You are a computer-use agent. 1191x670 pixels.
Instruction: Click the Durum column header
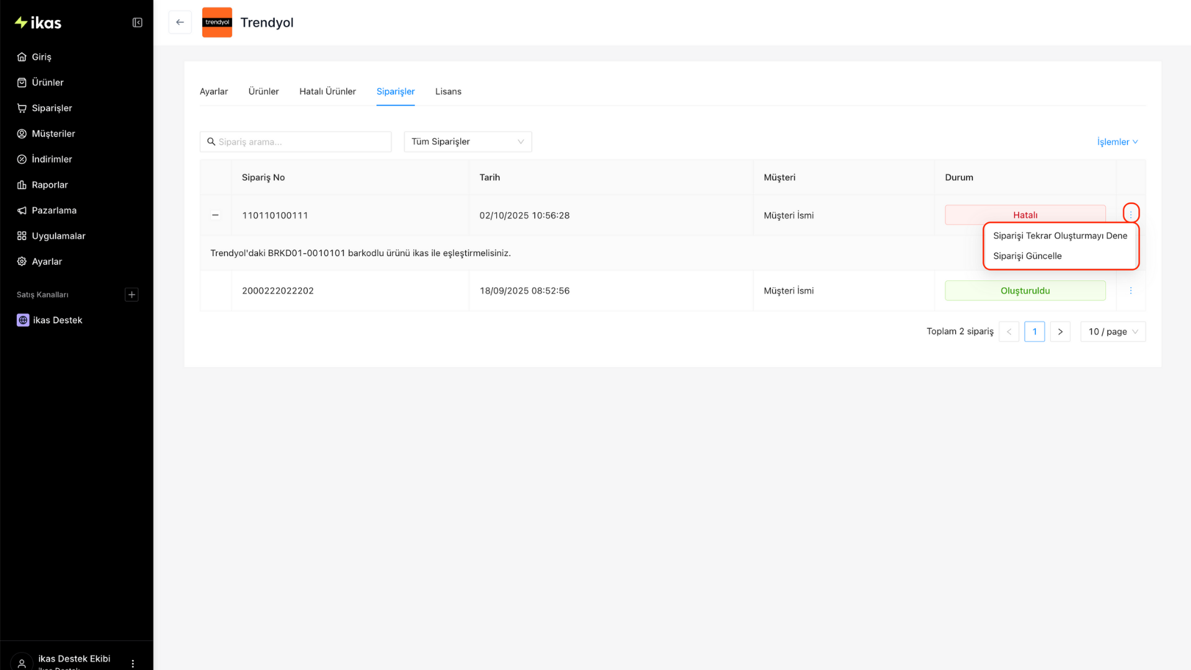point(959,177)
